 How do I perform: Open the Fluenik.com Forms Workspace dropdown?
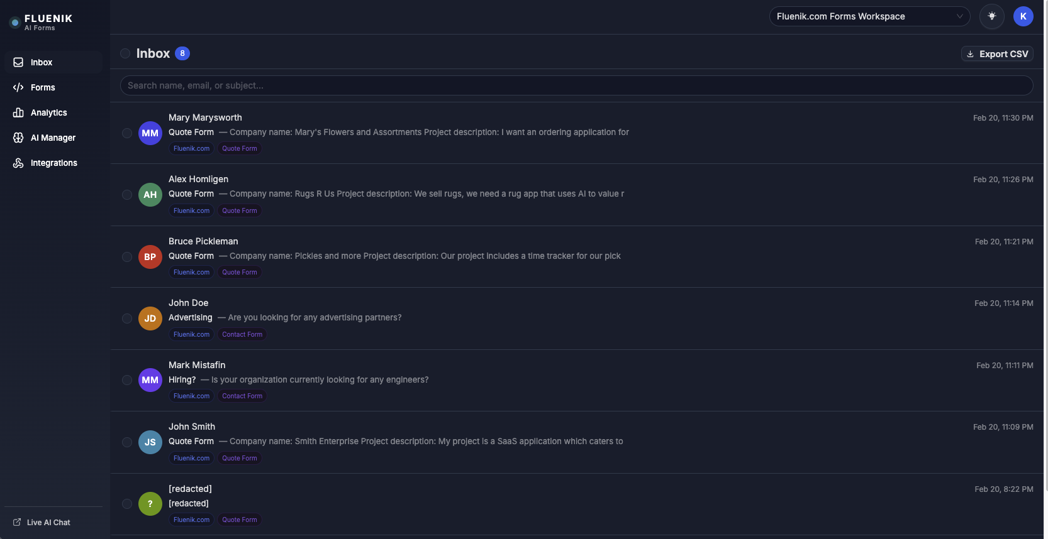pyautogui.click(x=869, y=16)
